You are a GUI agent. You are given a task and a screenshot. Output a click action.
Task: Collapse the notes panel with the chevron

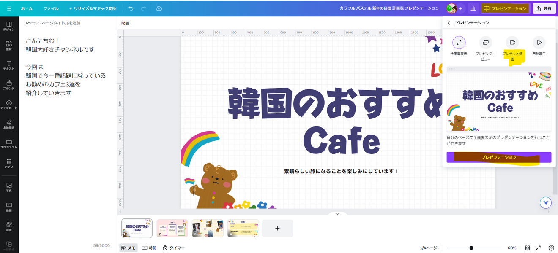[337, 214]
